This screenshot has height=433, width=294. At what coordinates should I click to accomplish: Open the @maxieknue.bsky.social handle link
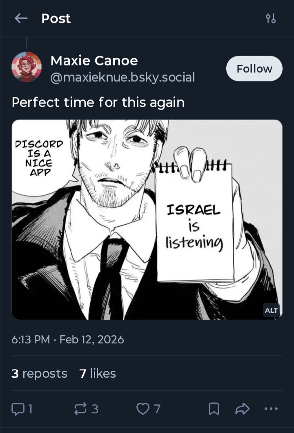[122, 77]
